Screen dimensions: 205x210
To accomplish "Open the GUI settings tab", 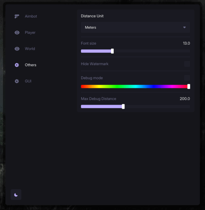I will 28,81.
